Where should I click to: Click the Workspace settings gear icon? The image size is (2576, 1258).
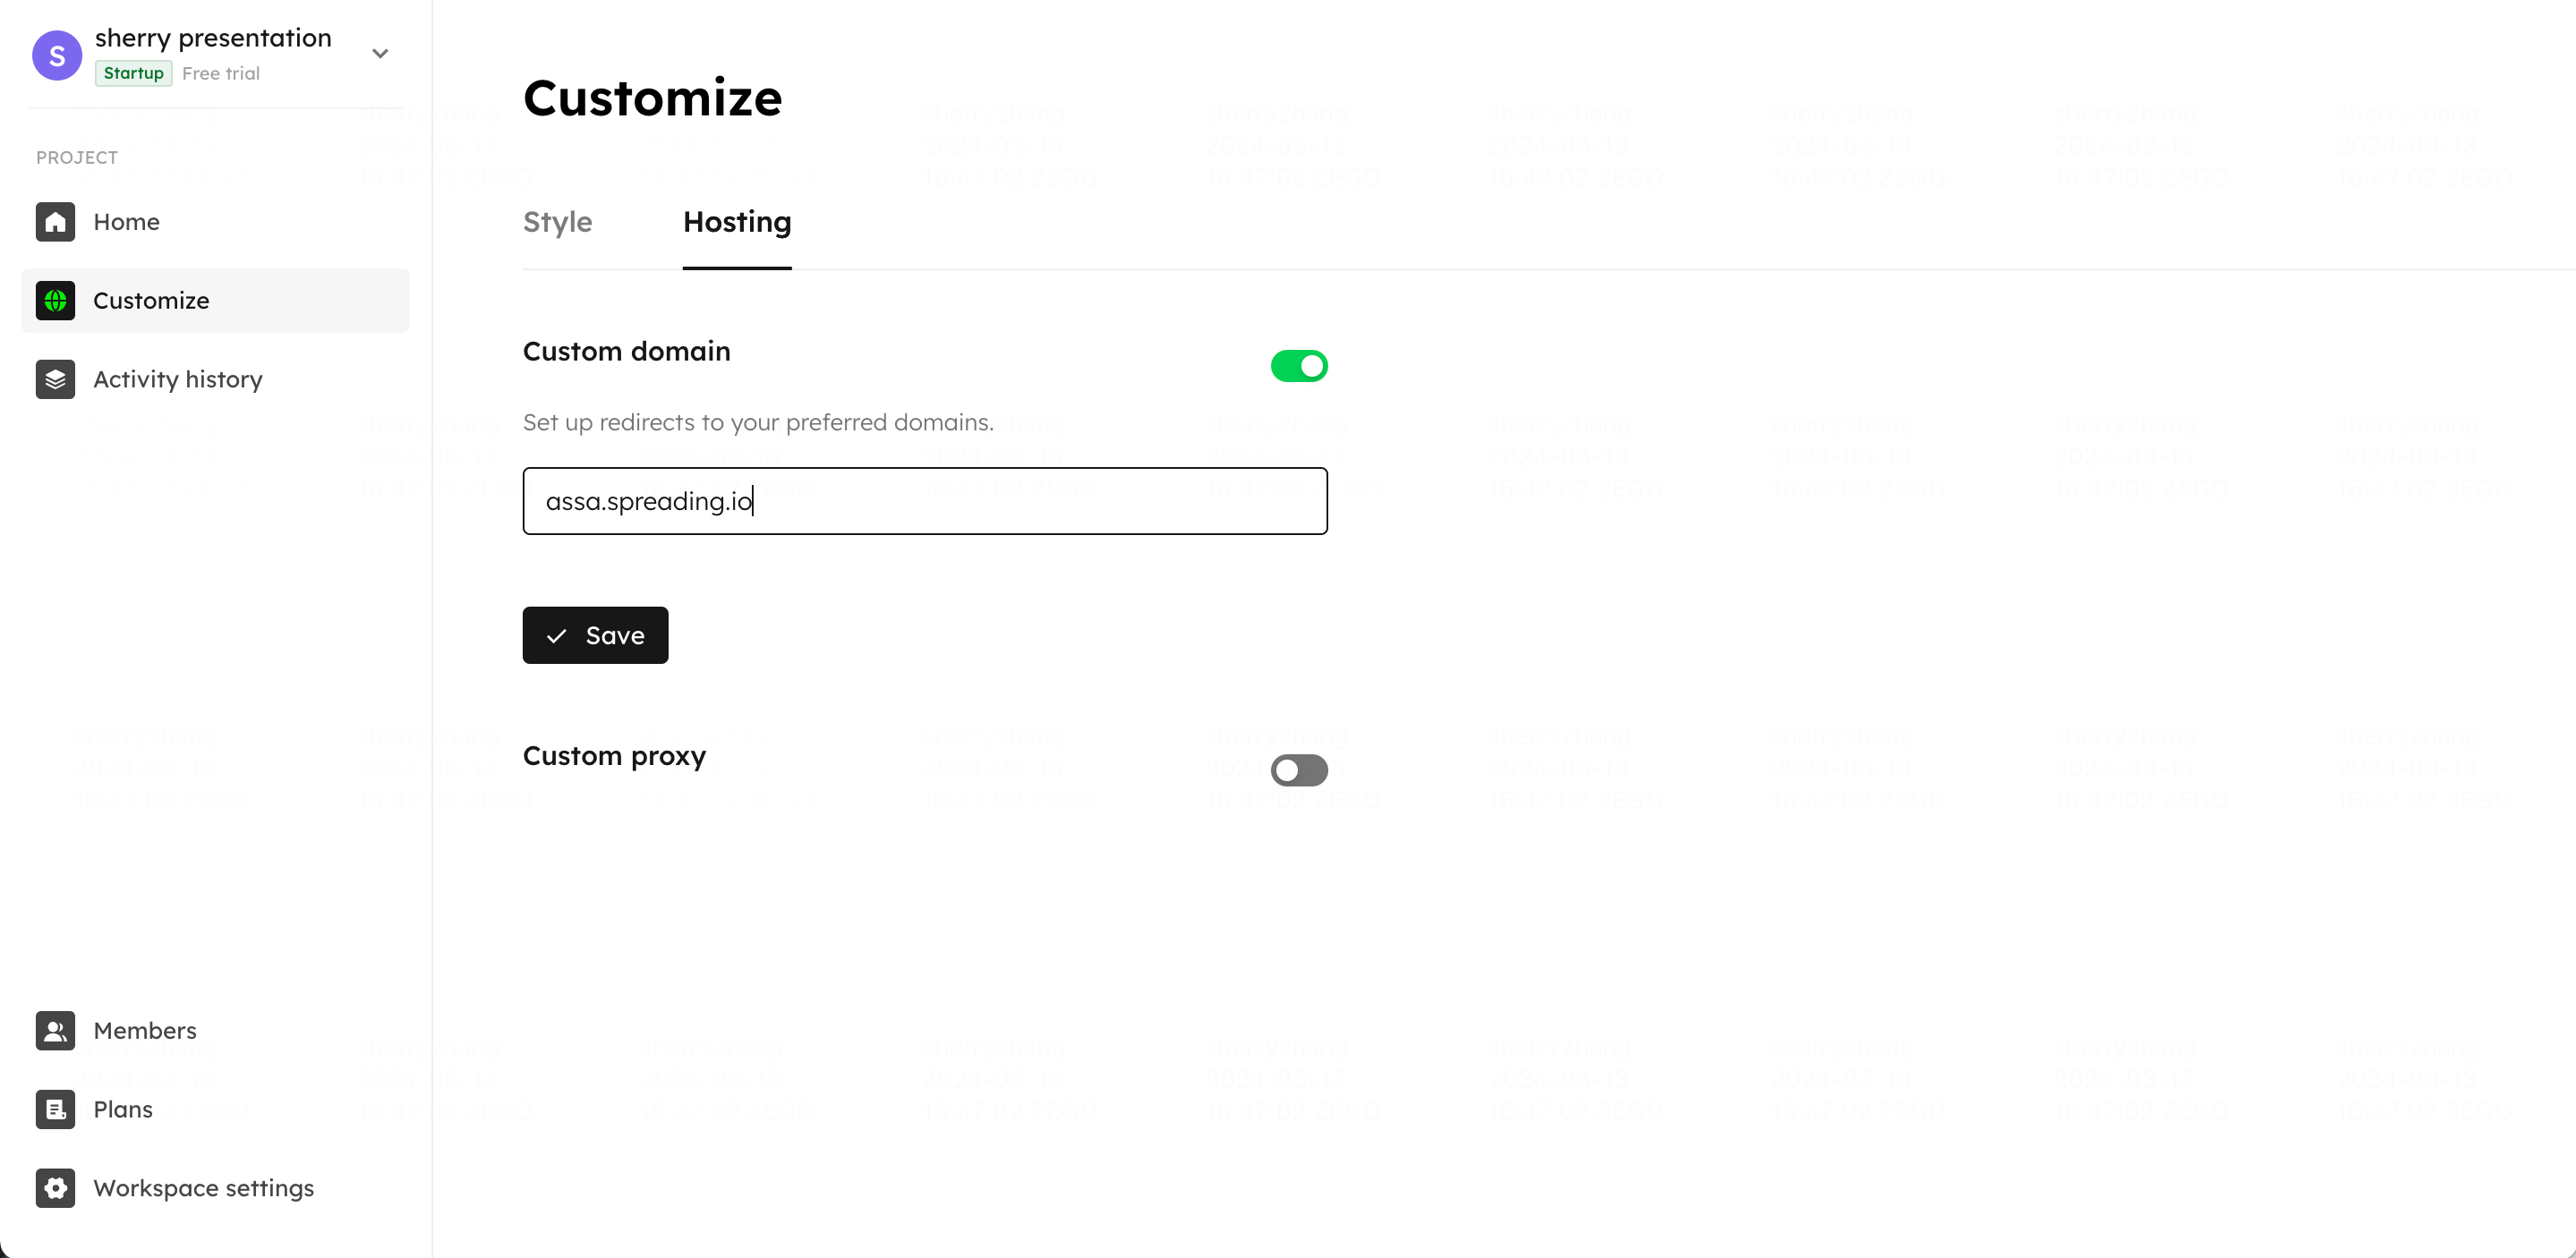click(x=55, y=1189)
